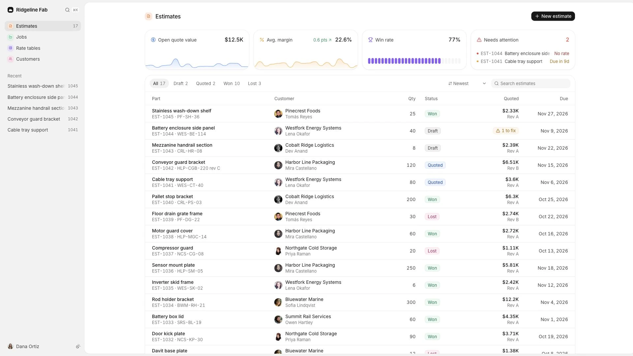
Task: Open EST-1041 in Needs attention card
Action: (523, 61)
